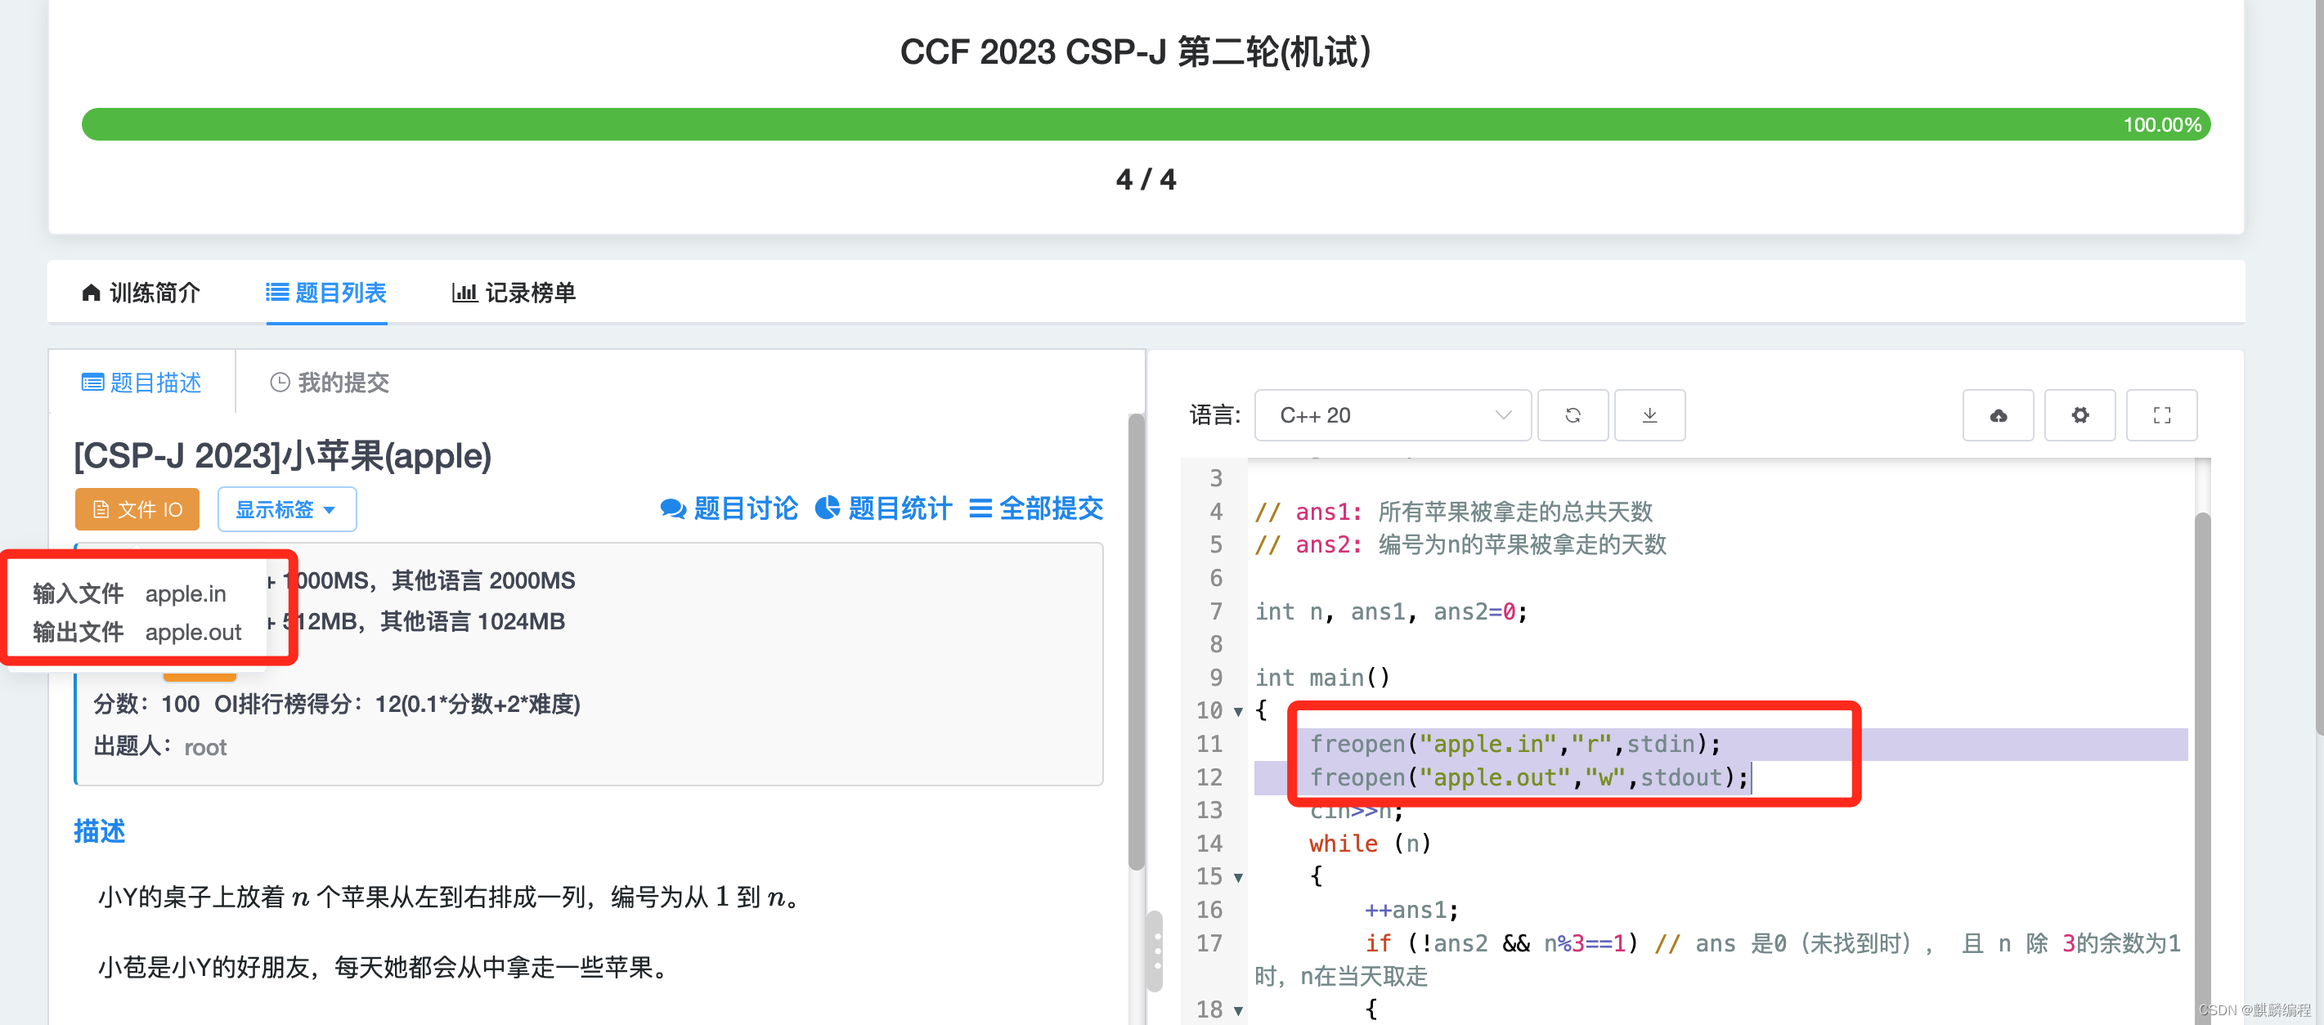Go to the 训练简介 tab
Screen dimensions: 2324x1025
[x=141, y=292]
